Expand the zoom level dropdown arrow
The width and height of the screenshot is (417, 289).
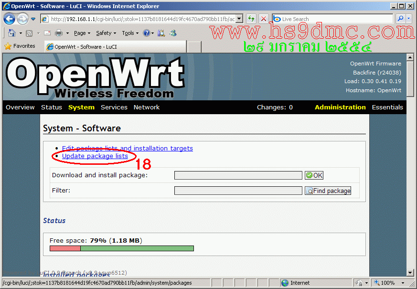[x=403, y=283]
